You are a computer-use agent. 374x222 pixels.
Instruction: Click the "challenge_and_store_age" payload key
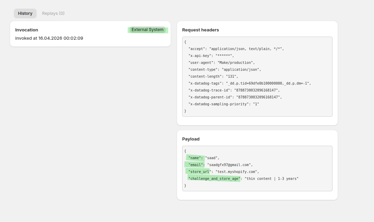point(214,178)
